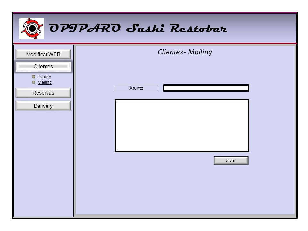Click inside the large message body textarea
The image size is (308, 231).
point(182,126)
